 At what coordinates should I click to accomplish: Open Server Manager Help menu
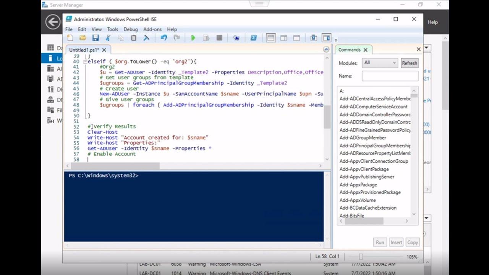(433, 22)
